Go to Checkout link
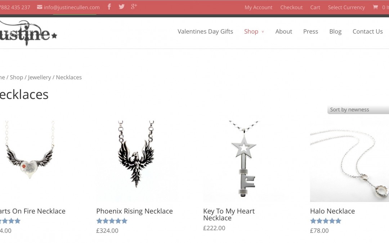 pyautogui.click(x=291, y=8)
